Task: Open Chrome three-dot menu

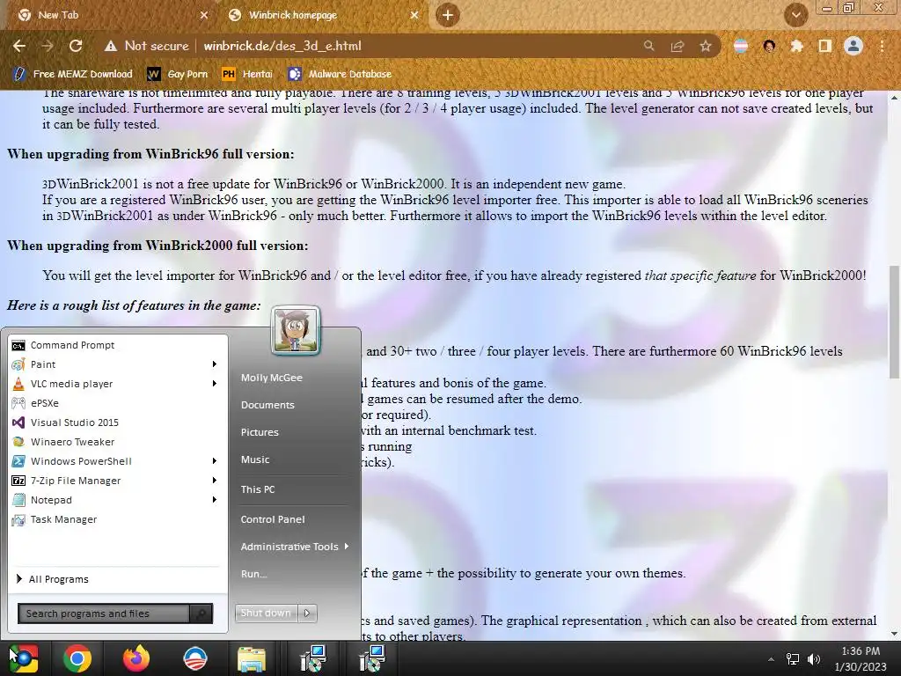Action: tap(882, 46)
